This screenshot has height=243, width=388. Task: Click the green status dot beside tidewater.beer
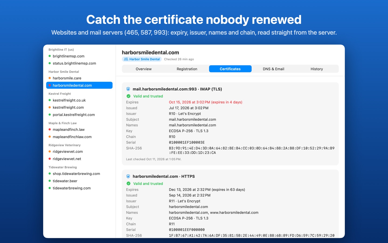pyautogui.click(x=50, y=181)
